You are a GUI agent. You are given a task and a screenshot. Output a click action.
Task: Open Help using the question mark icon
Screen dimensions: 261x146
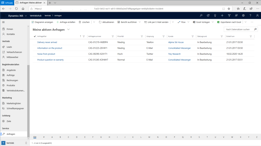(x=250, y=15)
